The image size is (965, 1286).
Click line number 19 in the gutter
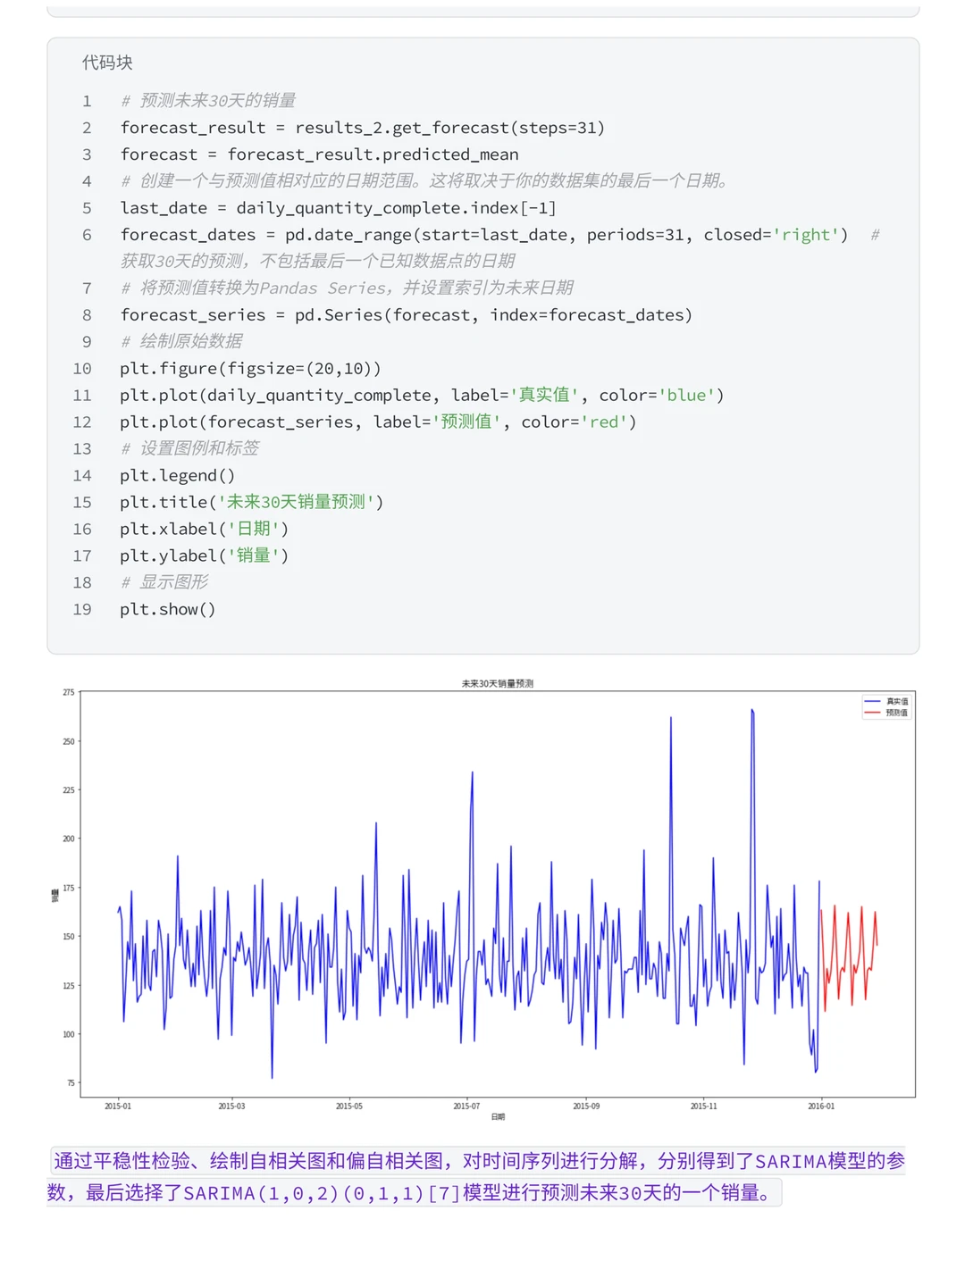pyautogui.click(x=82, y=609)
